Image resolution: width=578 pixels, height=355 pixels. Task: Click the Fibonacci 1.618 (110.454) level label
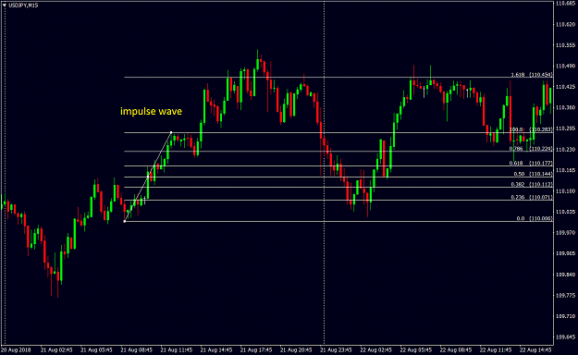click(x=532, y=75)
